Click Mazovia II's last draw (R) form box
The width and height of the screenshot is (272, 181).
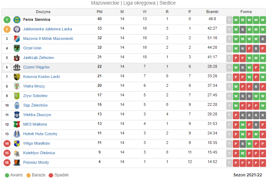click(x=262, y=39)
